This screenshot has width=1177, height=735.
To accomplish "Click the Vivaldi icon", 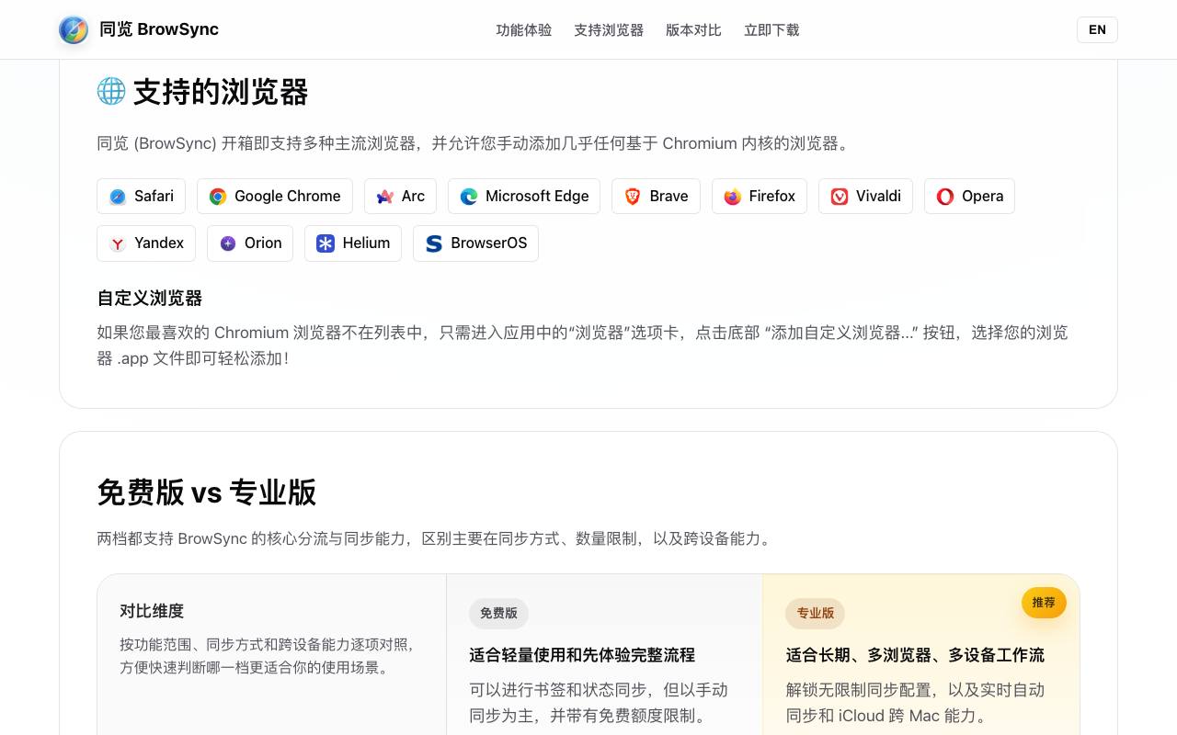I will click(x=840, y=197).
